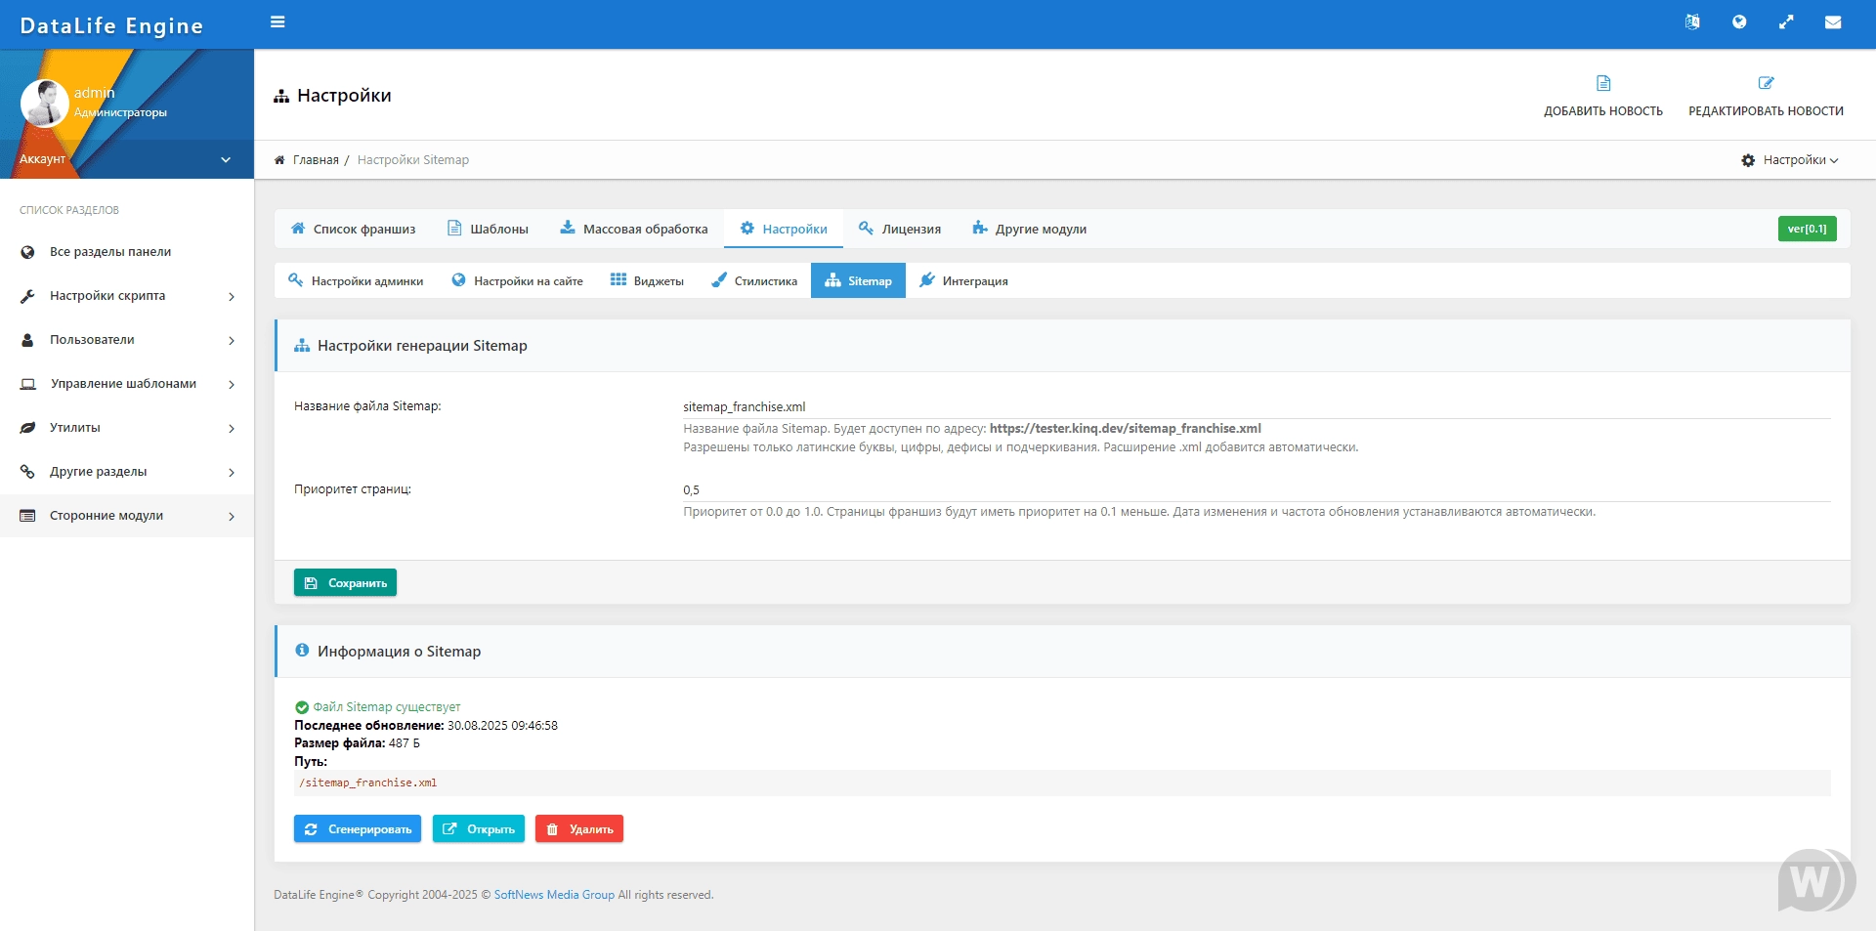1876x931 pixels.
Task: Click the Add News document icon
Action: [x=1603, y=84]
